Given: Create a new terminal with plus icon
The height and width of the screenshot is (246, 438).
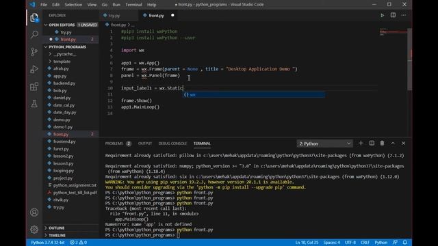Looking at the screenshot, I should (x=361, y=143).
